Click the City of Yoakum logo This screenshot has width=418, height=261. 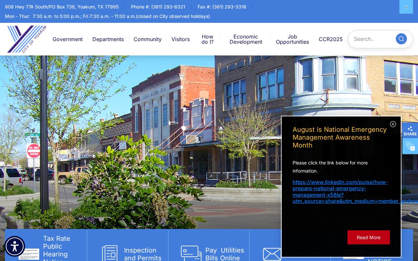27,39
